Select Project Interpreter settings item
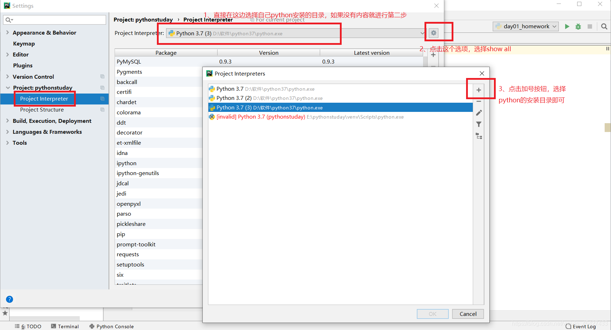Image resolution: width=611 pixels, height=330 pixels. [44, 99]
